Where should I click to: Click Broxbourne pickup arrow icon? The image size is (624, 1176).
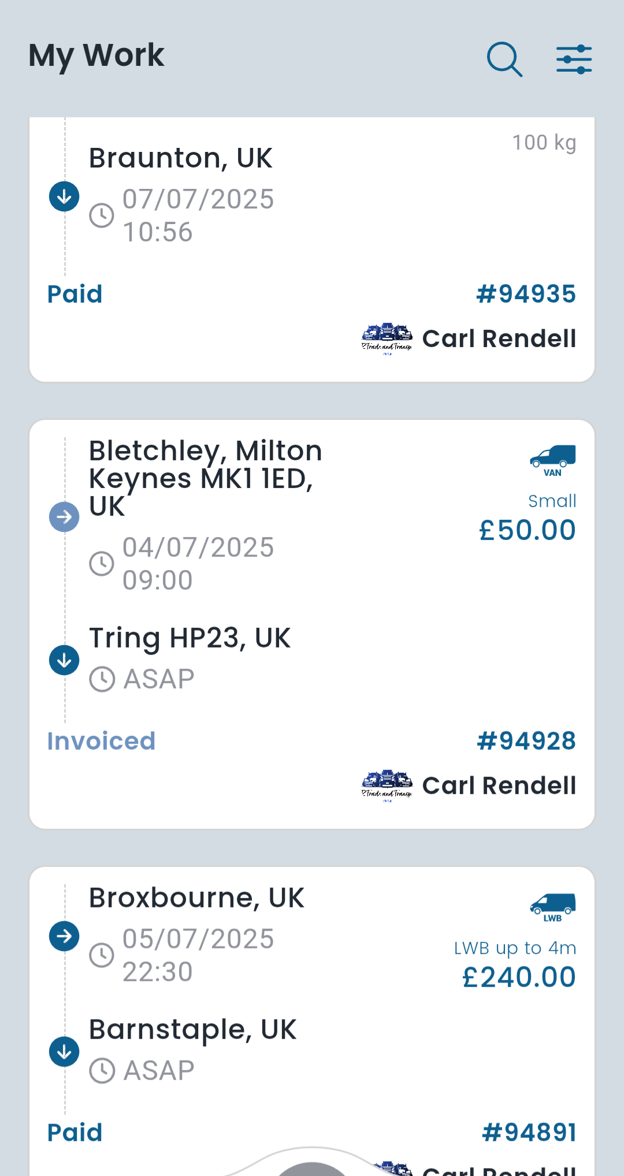(x=64, y=936)
